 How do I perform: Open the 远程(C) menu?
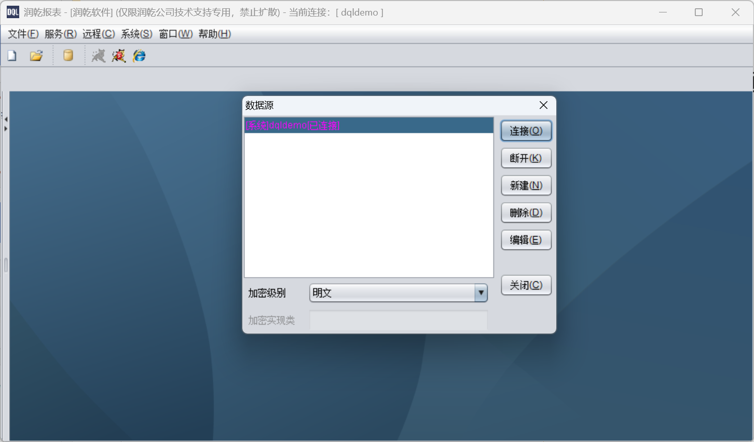click(99, 34)
